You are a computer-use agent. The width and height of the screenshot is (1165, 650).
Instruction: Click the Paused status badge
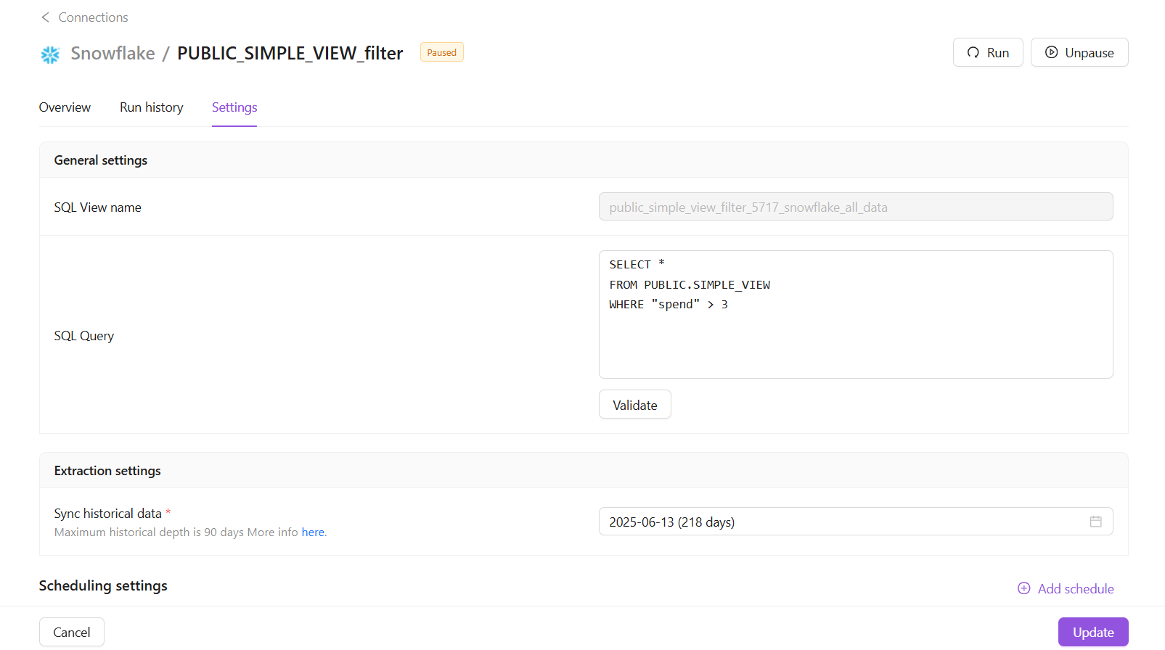[x=441, y=53]
